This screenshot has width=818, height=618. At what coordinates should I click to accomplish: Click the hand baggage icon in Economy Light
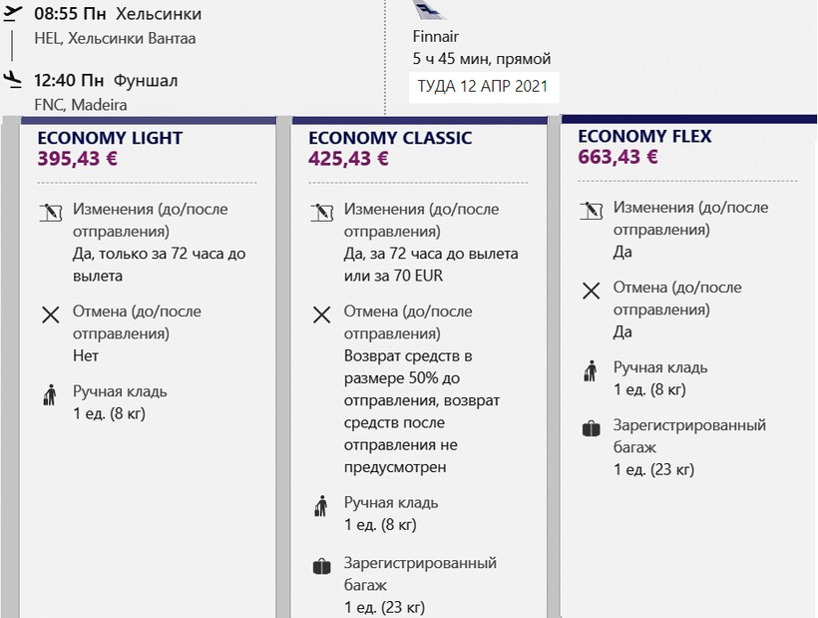(x=50, y=394)
